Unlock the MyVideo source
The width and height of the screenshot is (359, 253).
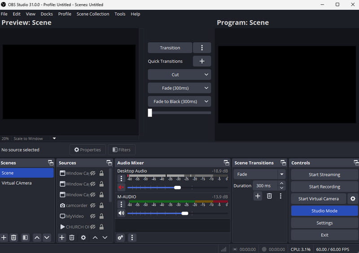point(101,216)
